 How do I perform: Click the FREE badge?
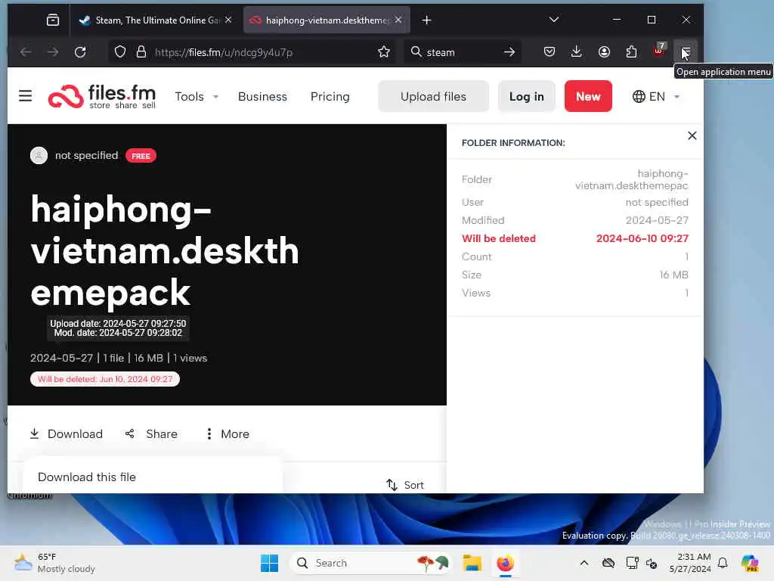[x=141, y=156]
